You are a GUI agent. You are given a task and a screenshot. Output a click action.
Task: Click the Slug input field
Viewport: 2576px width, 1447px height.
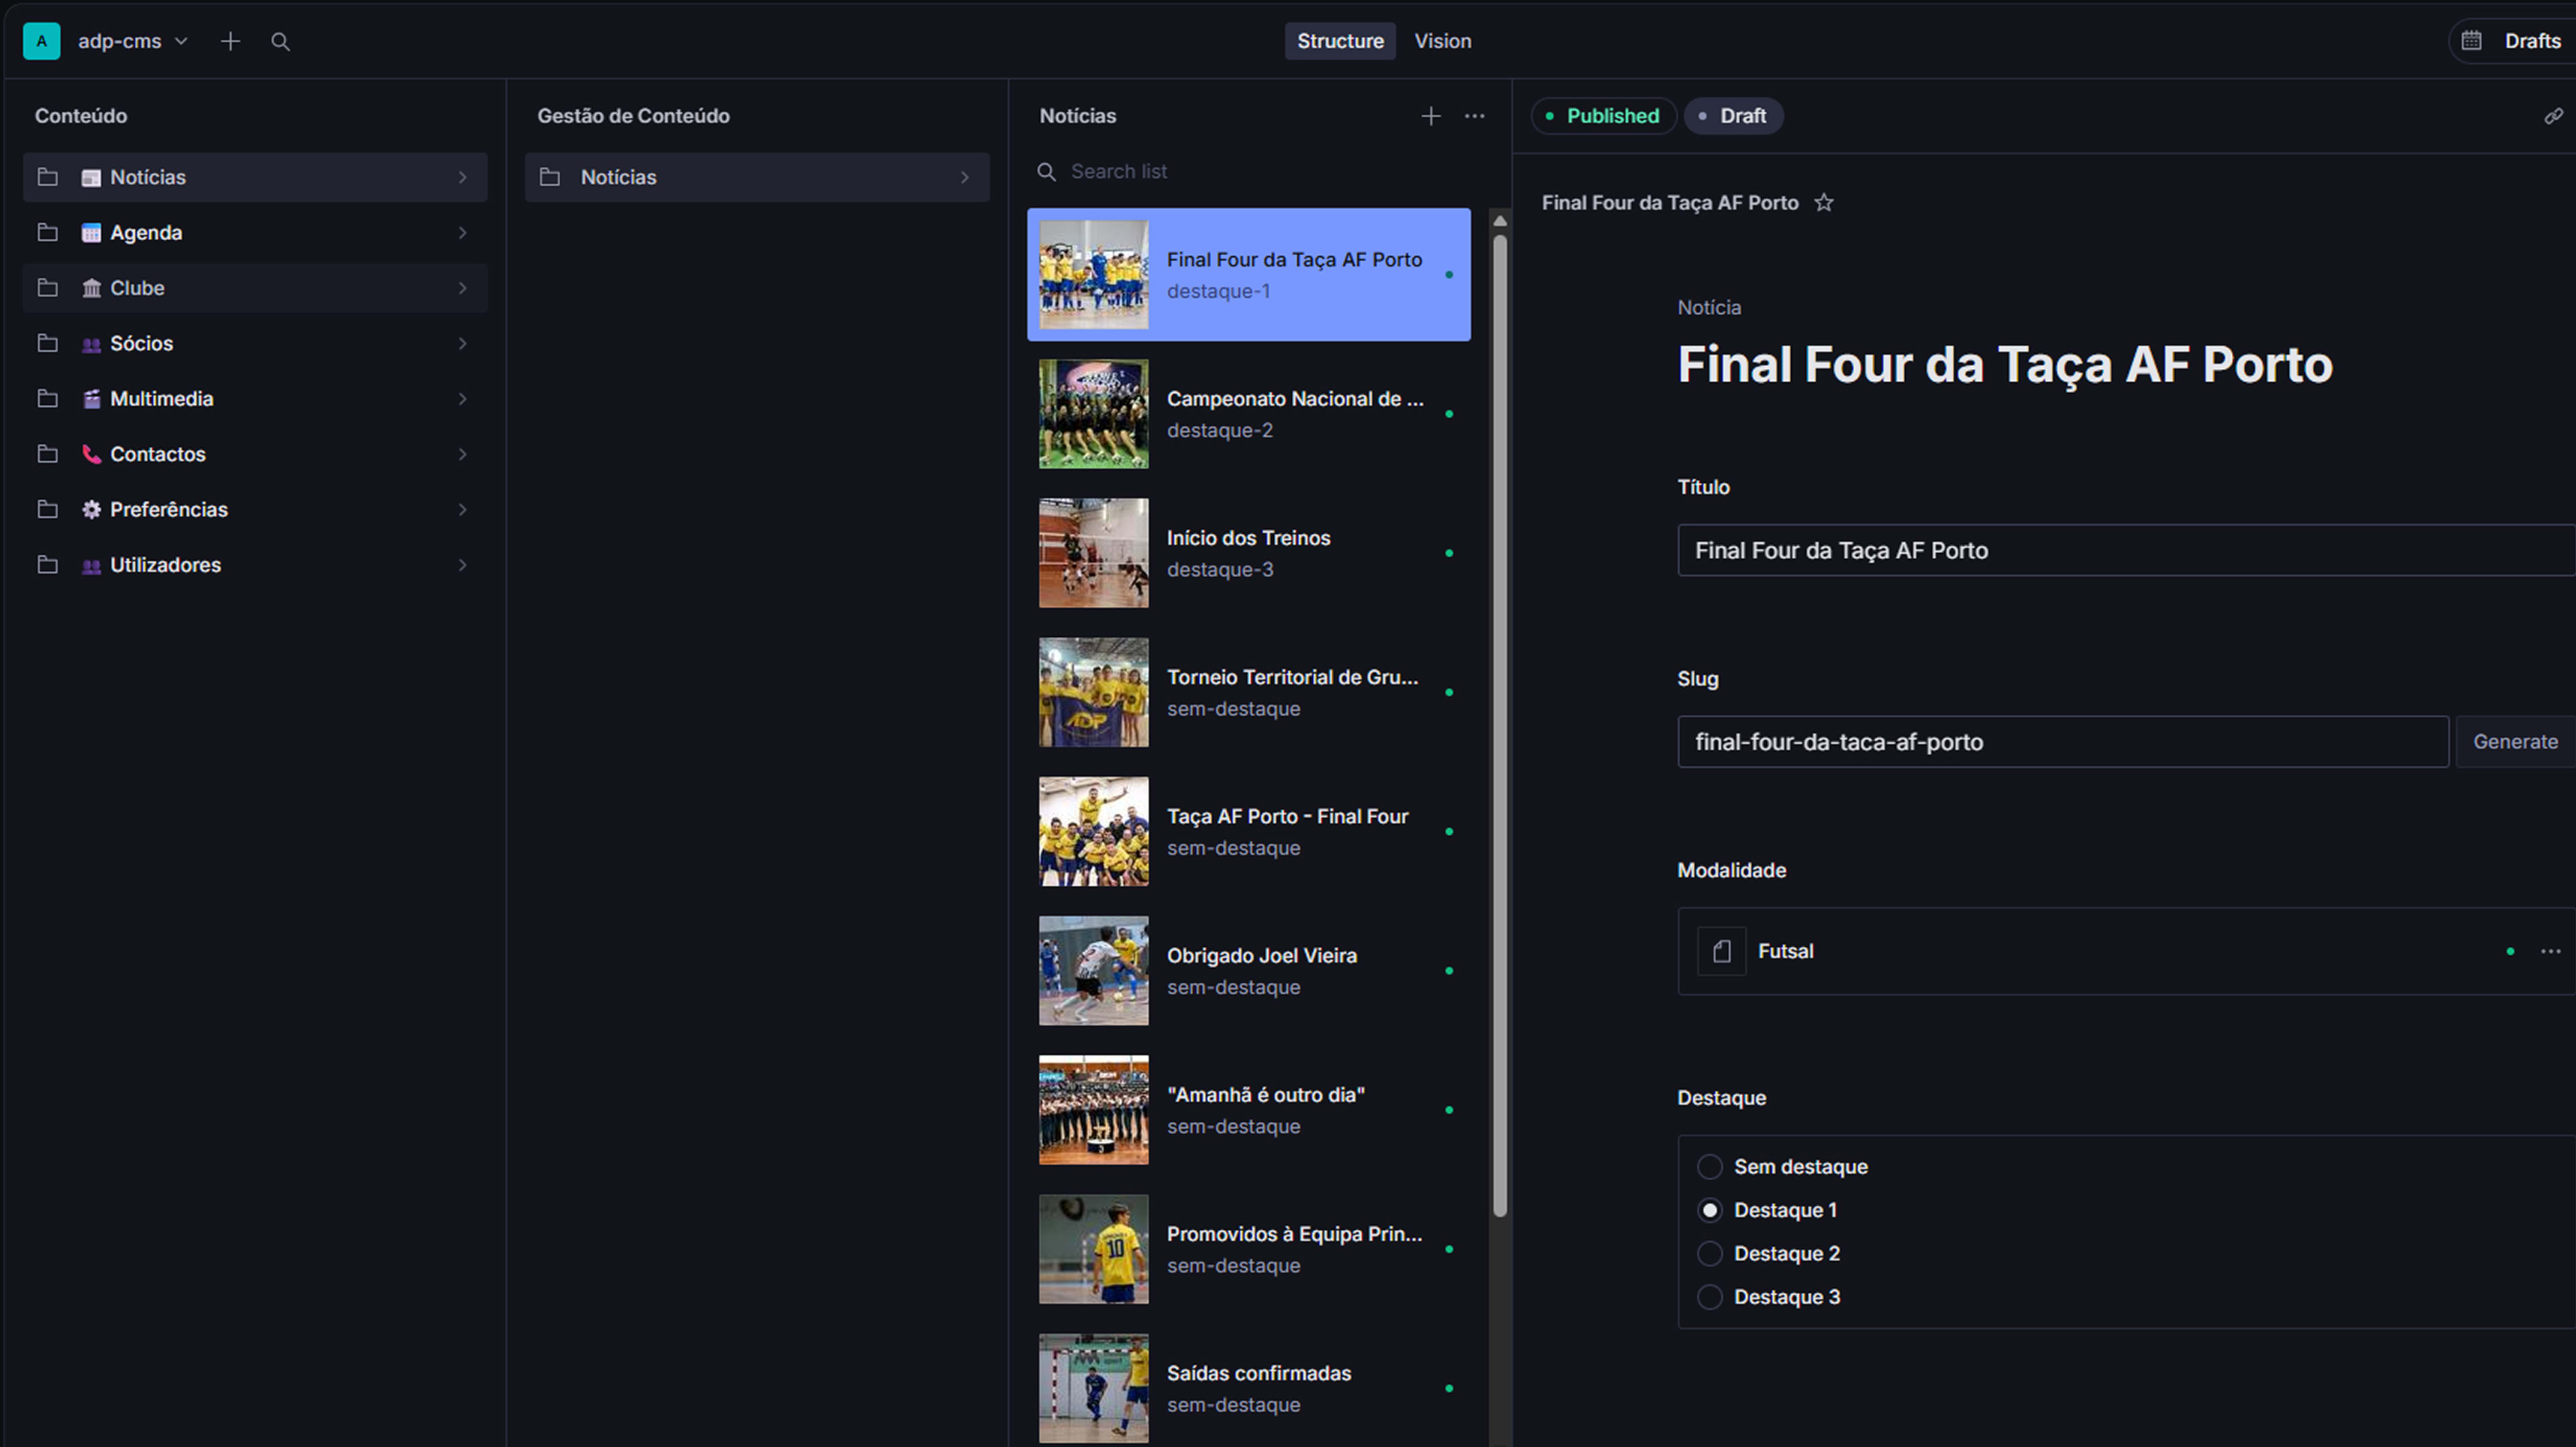[2062, 742]
